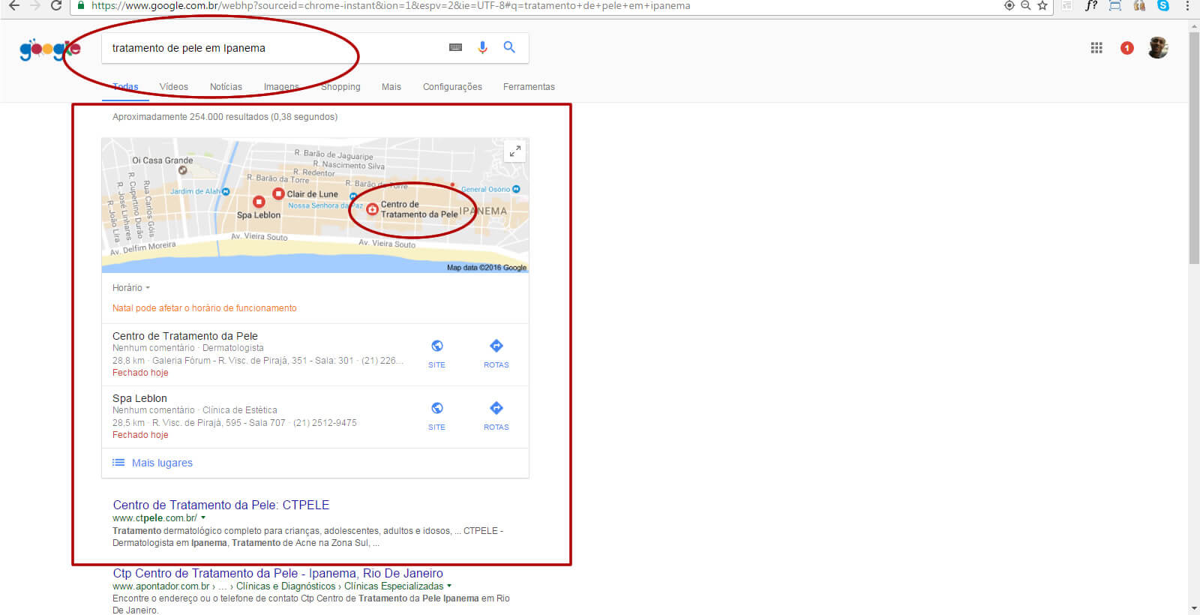Image resolution: width=1200 pixels, height=615 pixels.
Task: Click the Clair de Lune map pin
Action: point(278,193)
